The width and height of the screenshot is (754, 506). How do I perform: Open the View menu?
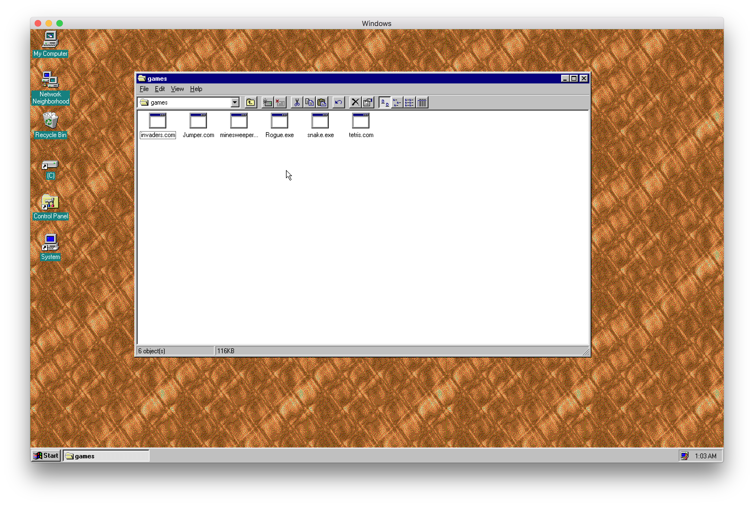(177, 89)
